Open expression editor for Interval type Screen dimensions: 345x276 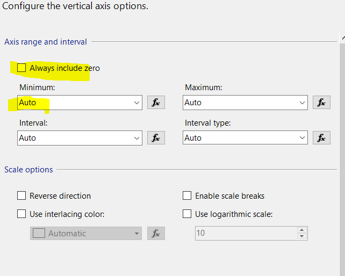(321, 138)
